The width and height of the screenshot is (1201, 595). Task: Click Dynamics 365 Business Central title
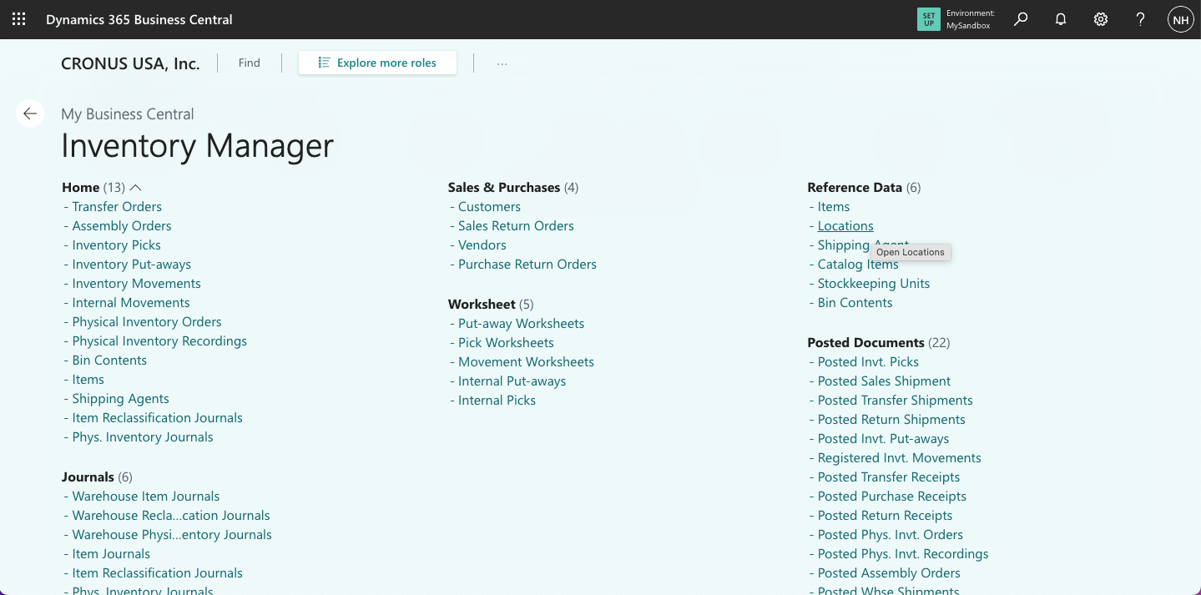point(139,19)
